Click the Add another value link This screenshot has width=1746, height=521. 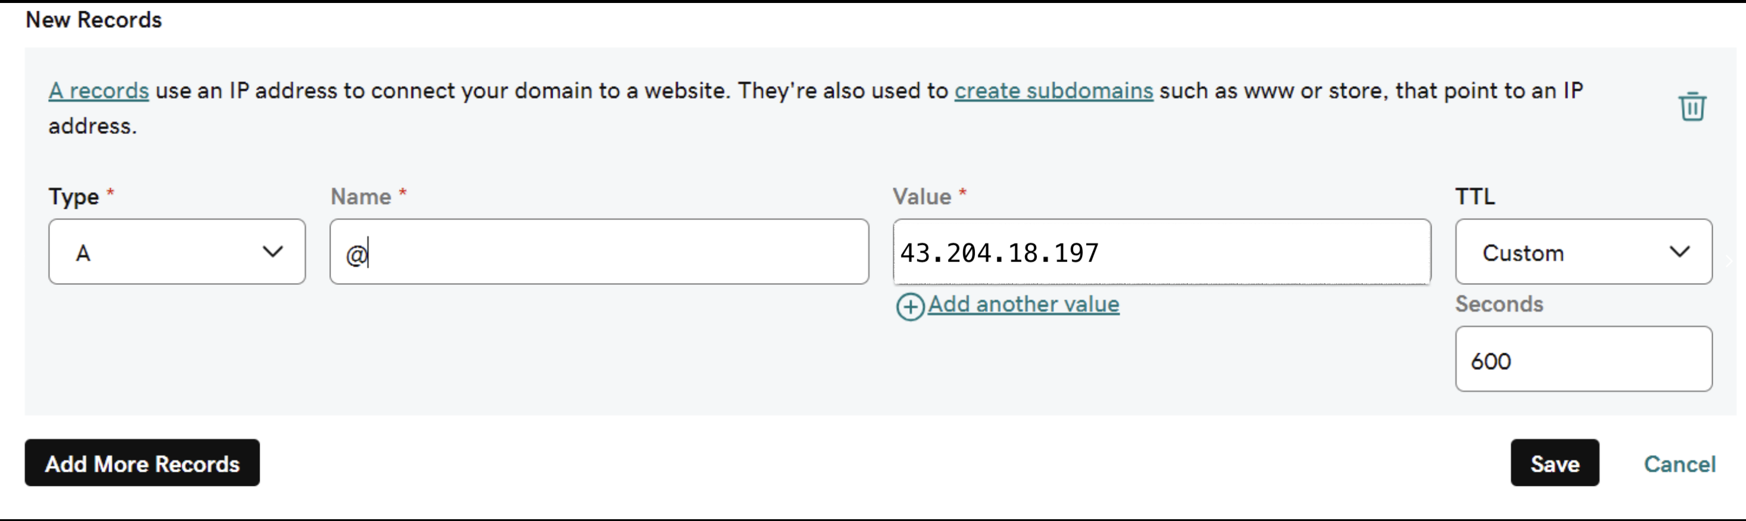1024,305
